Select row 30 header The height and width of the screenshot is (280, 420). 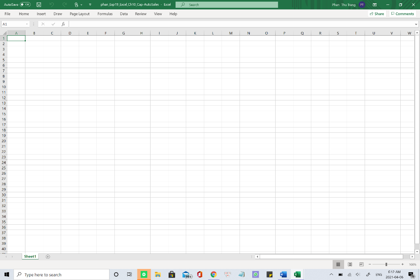4,195
